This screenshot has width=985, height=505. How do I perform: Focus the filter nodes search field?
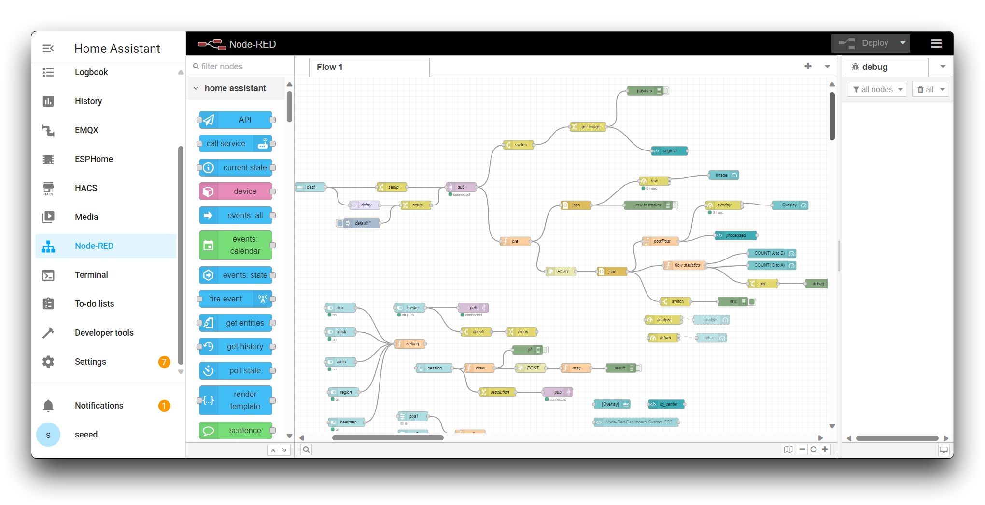pyautogui.click(x=240, y=67)
